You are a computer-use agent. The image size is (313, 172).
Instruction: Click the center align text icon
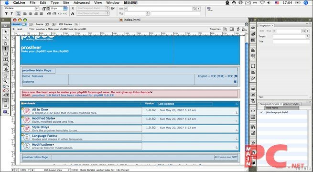30,13
